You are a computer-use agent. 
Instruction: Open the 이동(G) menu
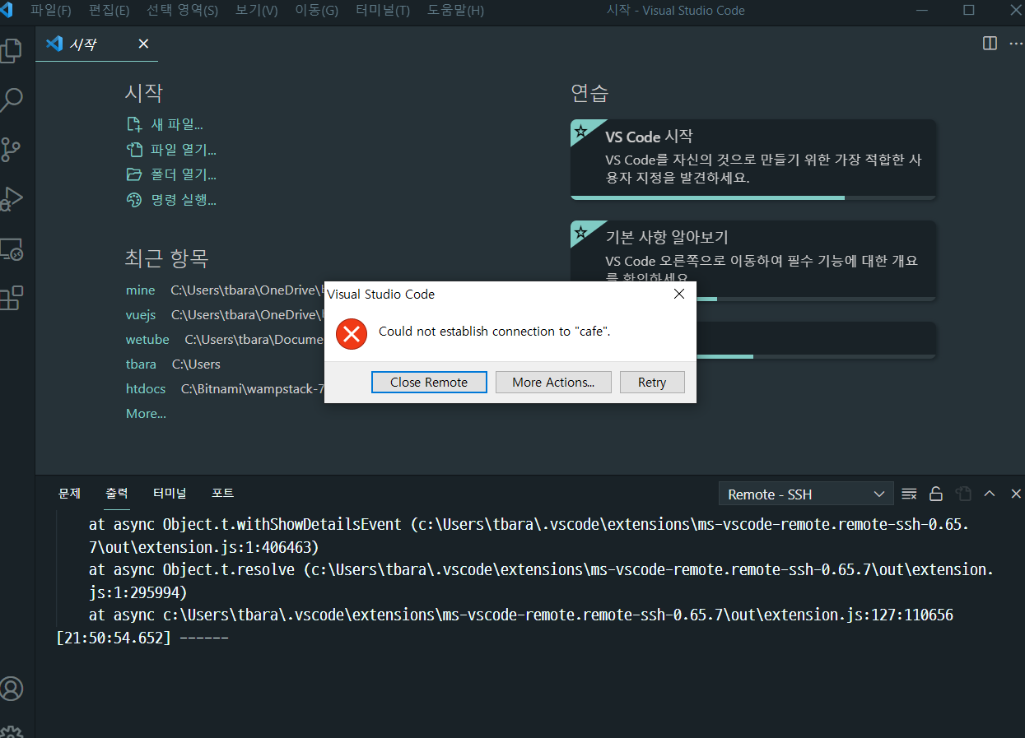316,11
